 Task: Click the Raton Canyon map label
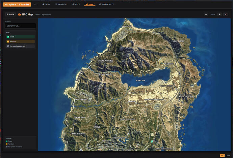click(x=105, y=74)
